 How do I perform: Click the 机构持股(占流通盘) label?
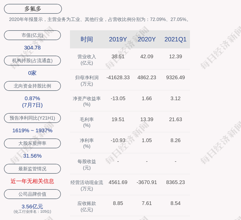pos(32,61)
